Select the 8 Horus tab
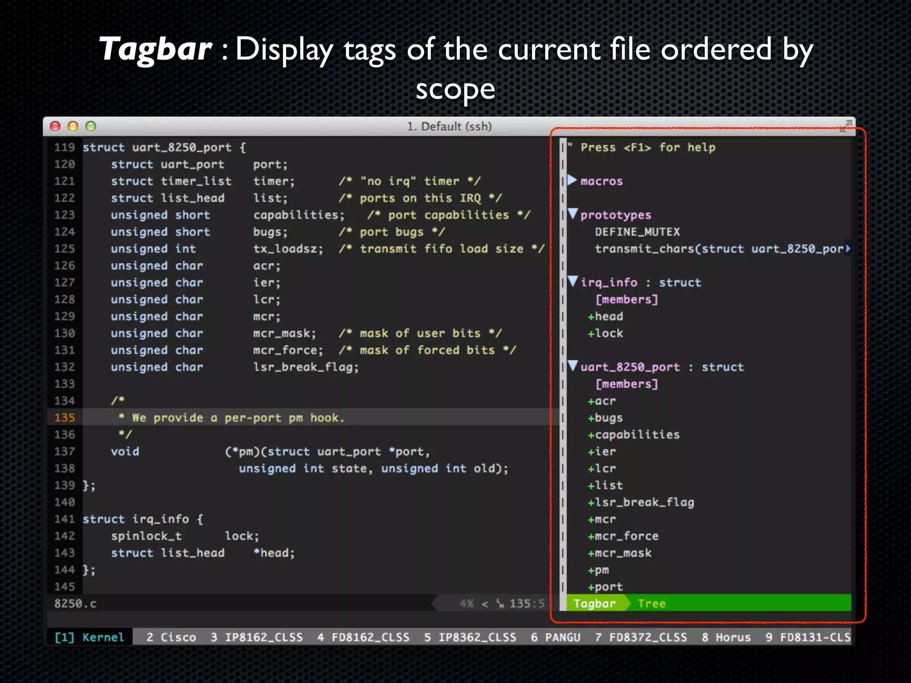 click(726, 637)
